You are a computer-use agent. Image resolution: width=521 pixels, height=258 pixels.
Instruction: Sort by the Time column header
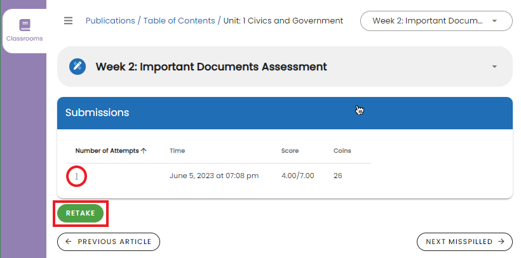[177, 151]
